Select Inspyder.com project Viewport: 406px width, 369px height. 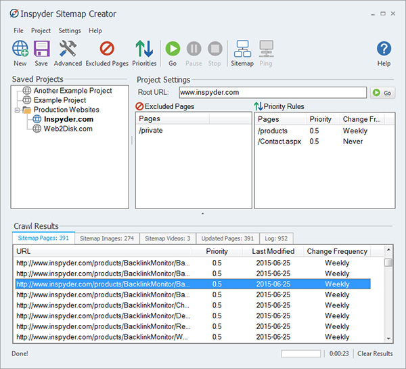[68, 119]
